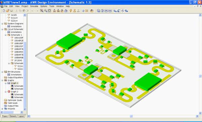Click the project tree scroll-up arrow
The width and height of the screenshot is (202, 122).
pyautogui.click(x=25, y=15)
